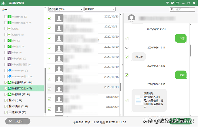
Task: Open the 显示全部 (679) dropdown
Action: (x=66, y=9)
